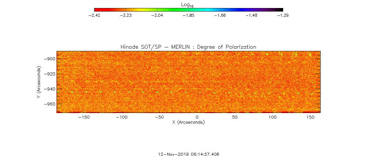Click the Y (Arcseconds) axis label

(x=39, y=82)
